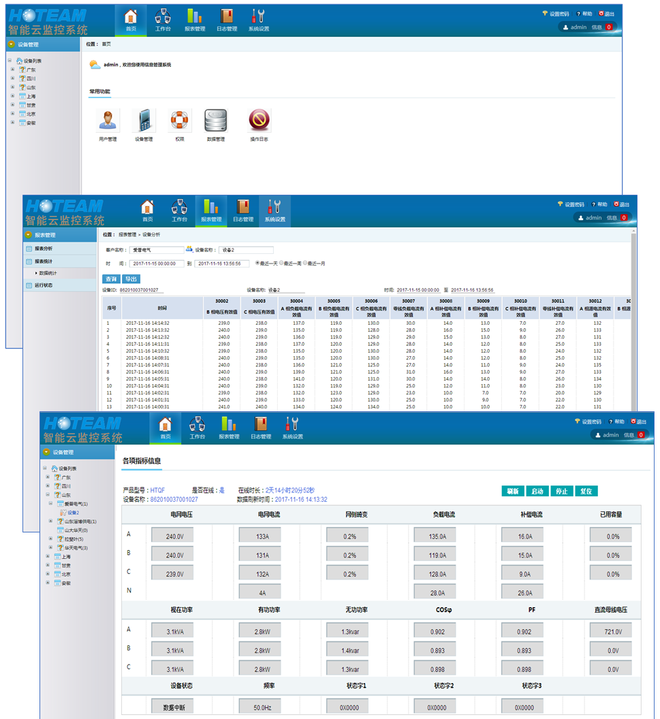Collapse the 爱普电气(1) tree node
Screen dimensions: 660x719
click(x=51, y=504)
